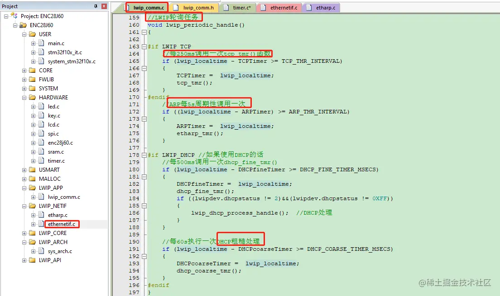500x296 pixels.
Task: Click line number 160 in the gutter
Action: point(134,25)
